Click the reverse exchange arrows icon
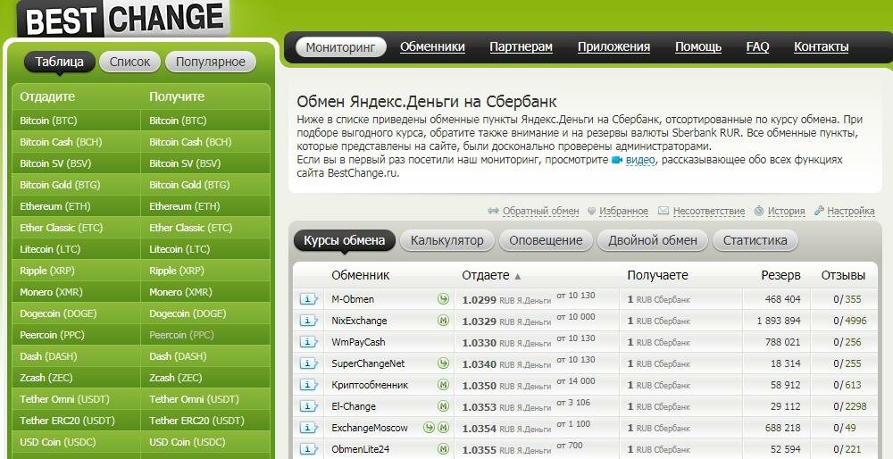This screenshot has height=459, width=893. pos(493,211)
